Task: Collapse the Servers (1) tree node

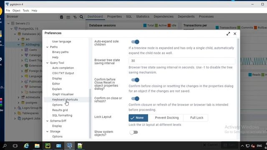Action: coord(8,23)
